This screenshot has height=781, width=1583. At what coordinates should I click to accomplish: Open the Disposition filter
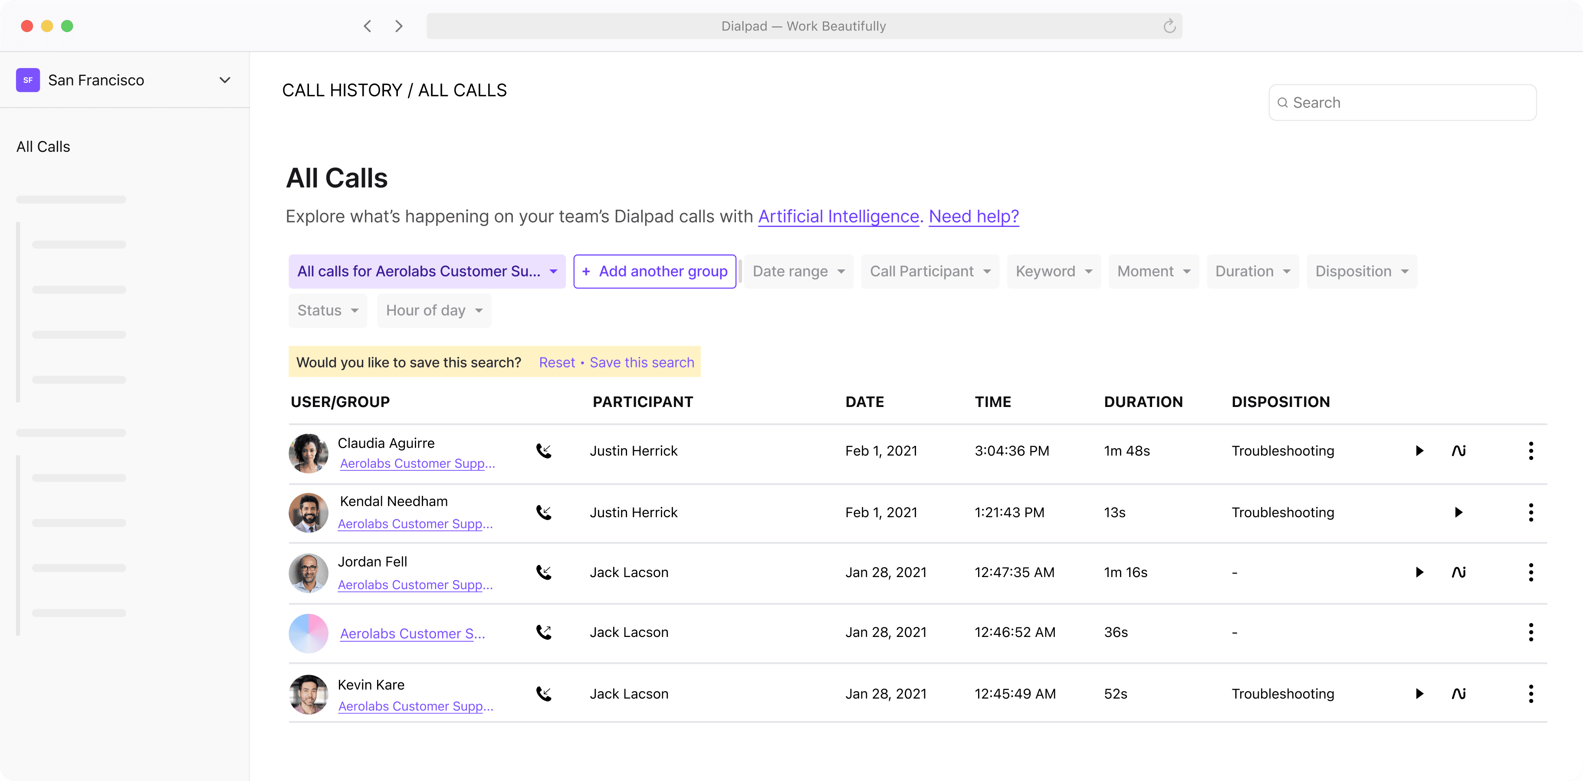point(1361,271)
